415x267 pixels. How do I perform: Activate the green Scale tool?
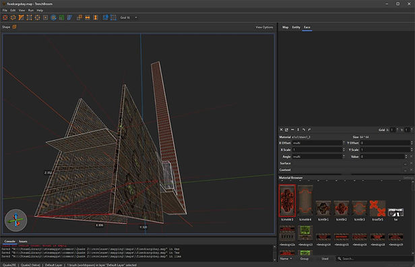coord(62,18)
